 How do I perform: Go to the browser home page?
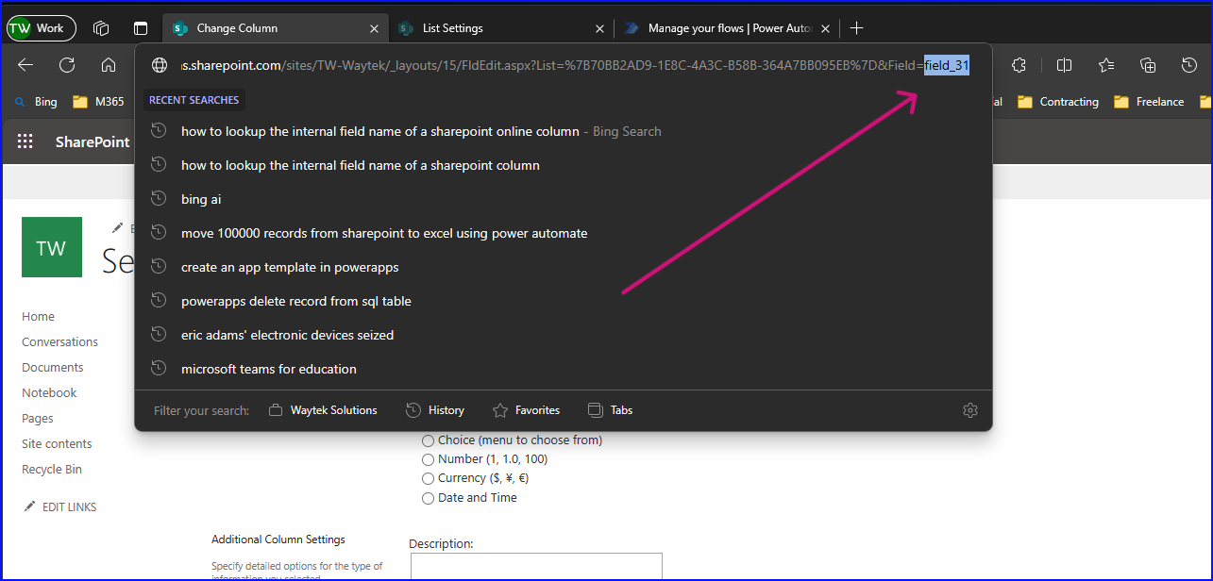tap(109, 65)
